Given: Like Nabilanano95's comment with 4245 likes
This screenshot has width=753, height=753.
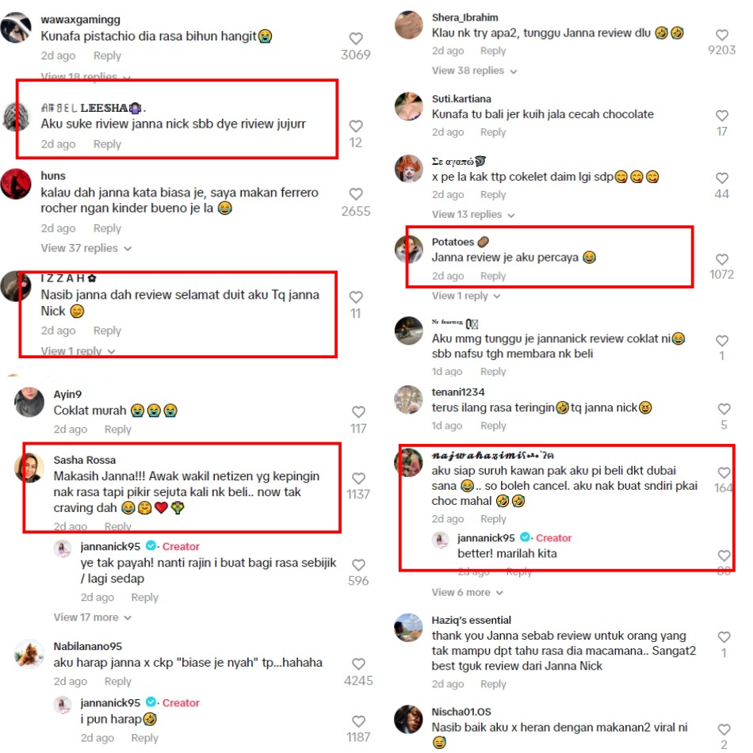Looking at the screenshot, I should pyautogui.click(x=358, y=664).
